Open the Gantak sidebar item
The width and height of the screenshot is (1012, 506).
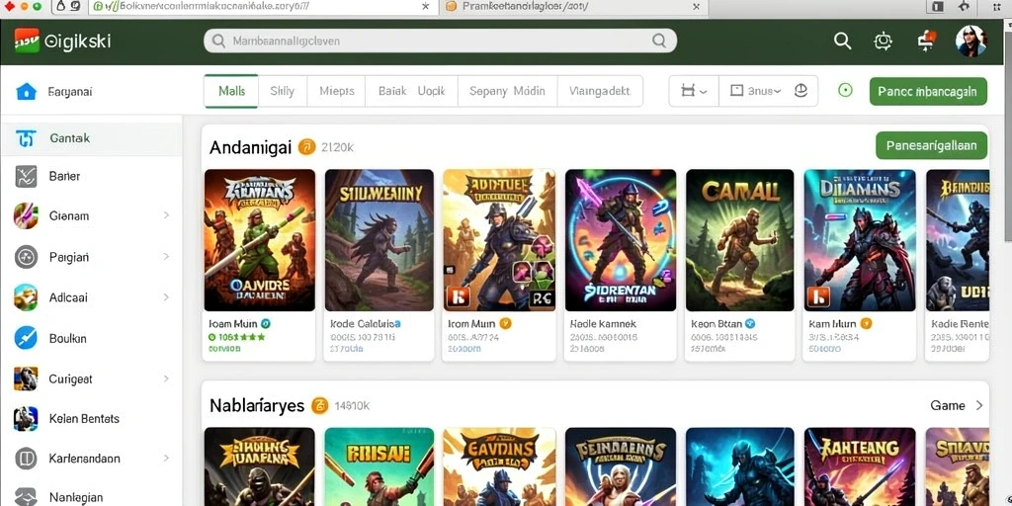[x=91, y=138]
